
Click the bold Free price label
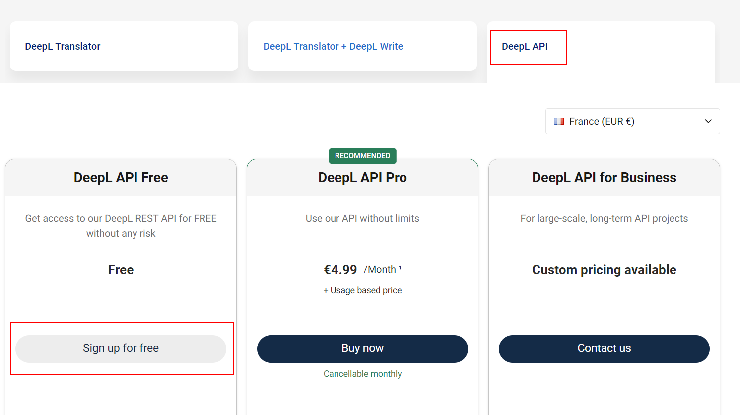coord(121,270)
